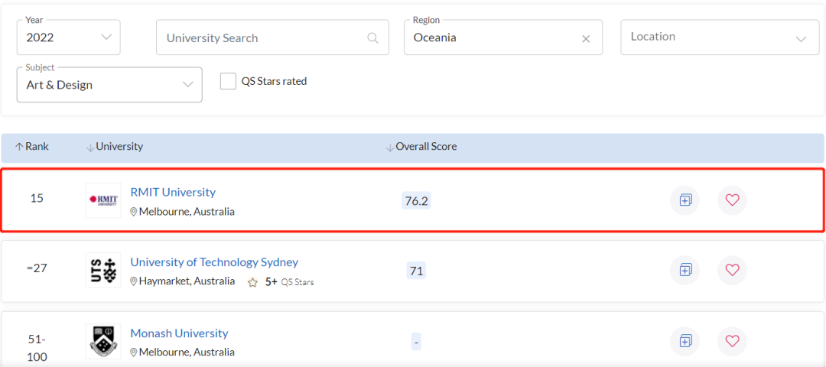Click the 51-100 rank cell
Screen dimensions: 826x367
pos(37,348)
